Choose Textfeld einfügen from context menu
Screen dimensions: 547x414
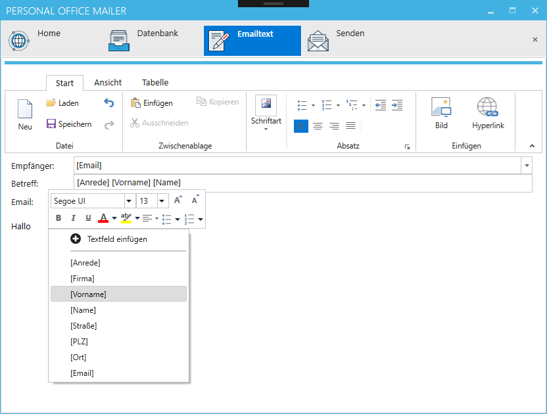(118, 239)
